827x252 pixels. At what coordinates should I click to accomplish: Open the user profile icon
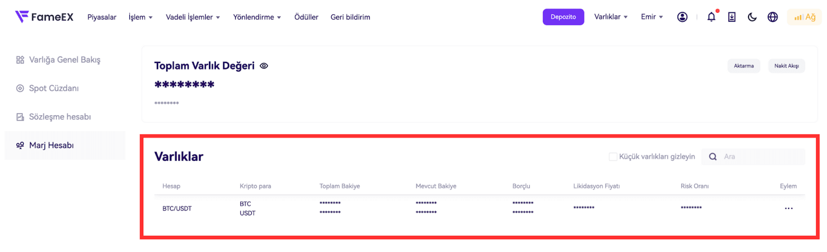coord(682,17)
